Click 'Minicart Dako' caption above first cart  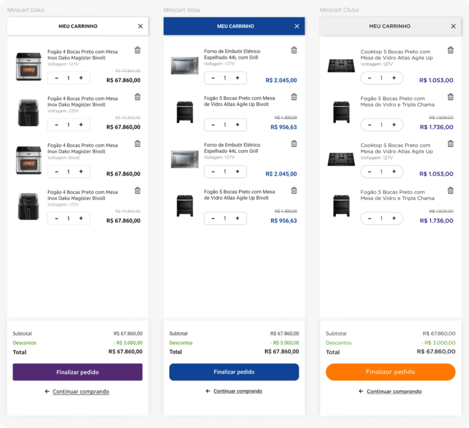[x=26, y=10]
